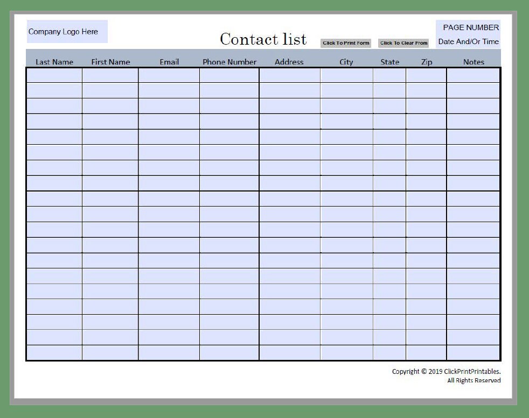
Task: Click the PAGE NUMBER field
Action: tap(470, 27)
